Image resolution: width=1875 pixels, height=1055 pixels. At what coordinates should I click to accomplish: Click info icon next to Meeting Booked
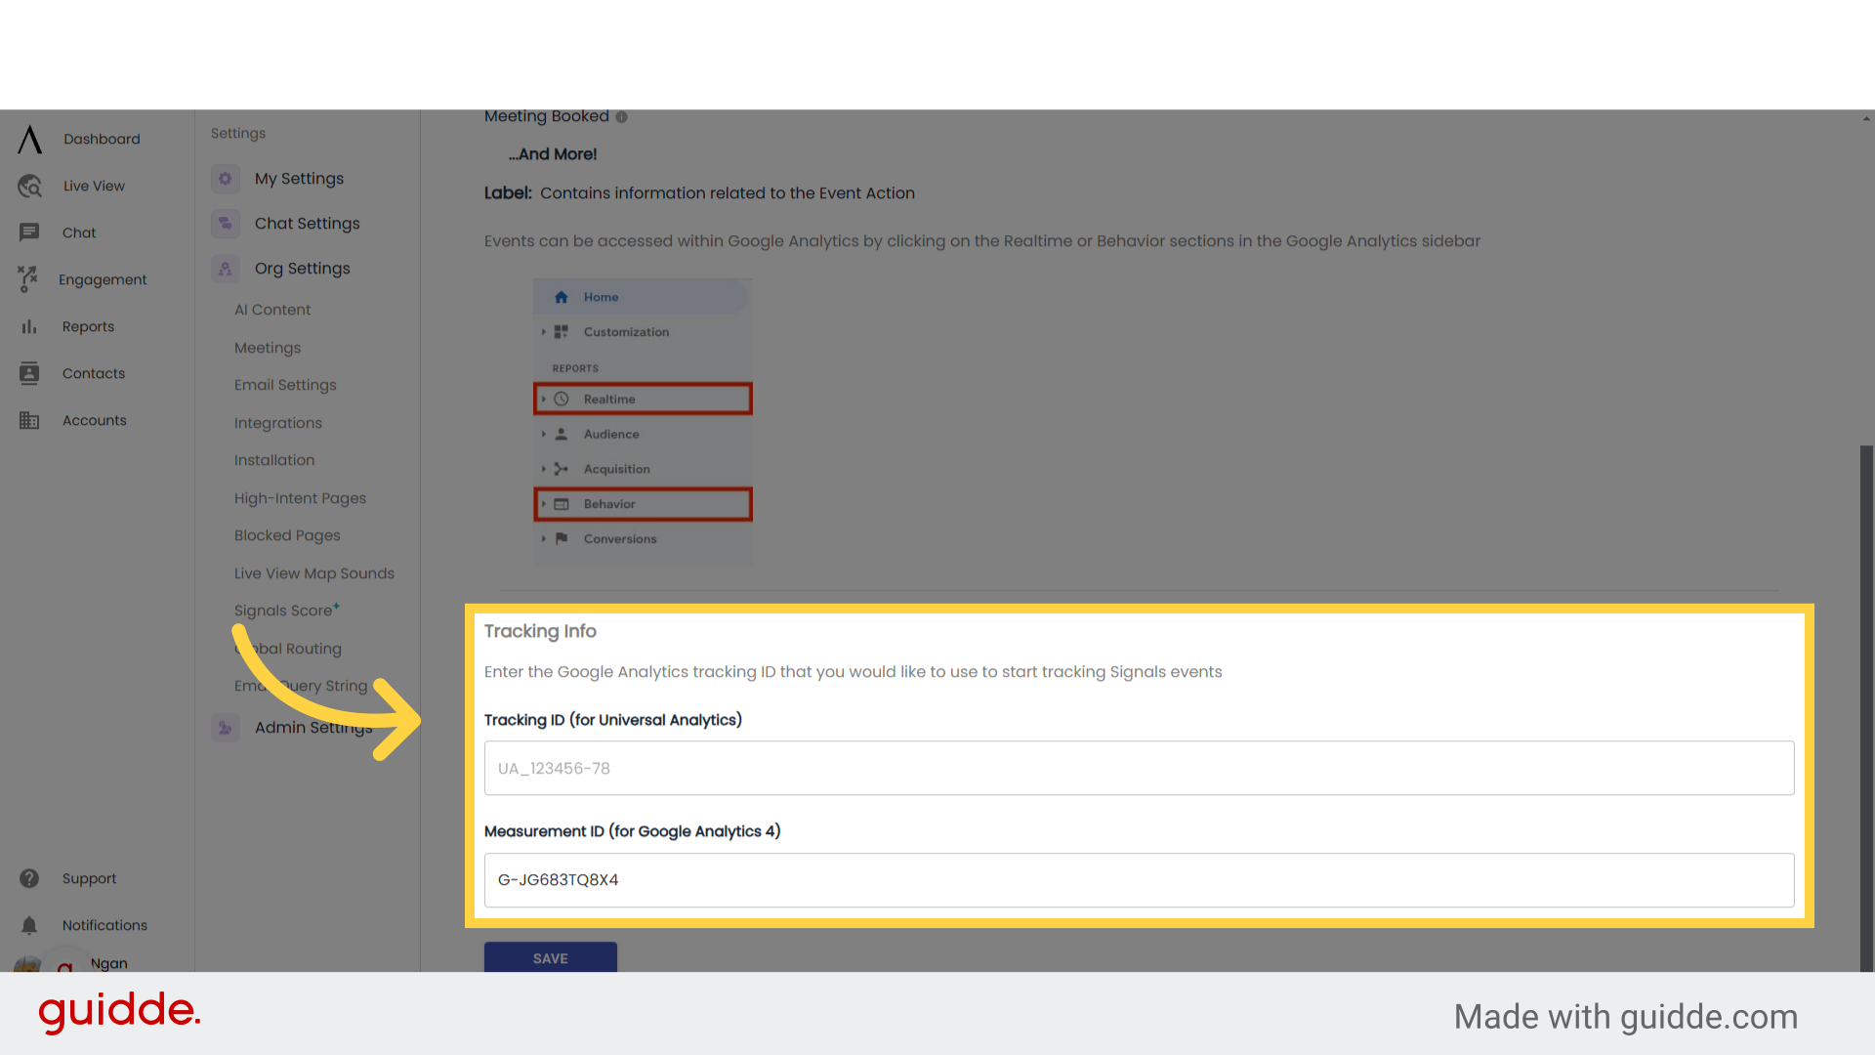pyautogui.click(x=622, y=117)
